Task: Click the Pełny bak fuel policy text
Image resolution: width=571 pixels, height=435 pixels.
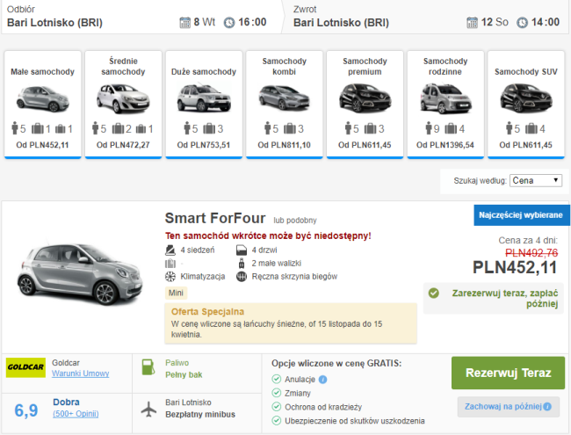Action: click(184, 375)
